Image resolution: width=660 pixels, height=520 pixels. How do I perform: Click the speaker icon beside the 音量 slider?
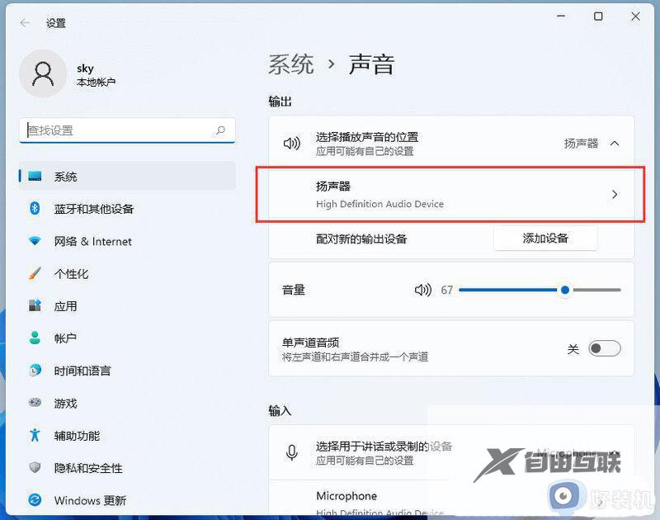(423, 290)
